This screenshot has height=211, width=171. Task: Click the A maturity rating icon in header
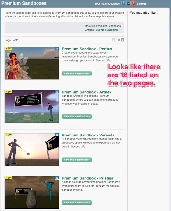coord(133,3)
